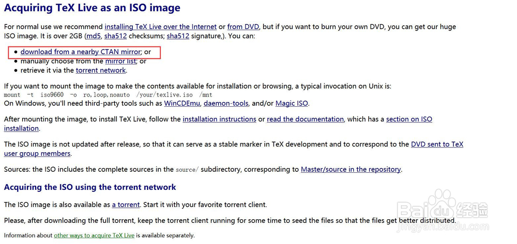Open the sha512 checksums link
This screenshot has height=244, width=517.
(115, 36)
